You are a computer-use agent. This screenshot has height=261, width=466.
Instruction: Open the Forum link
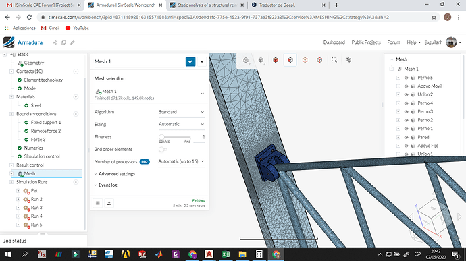point(394,42)
